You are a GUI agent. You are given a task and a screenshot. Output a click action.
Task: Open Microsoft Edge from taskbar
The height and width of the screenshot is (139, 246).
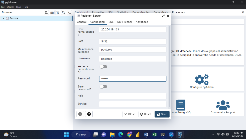121,134
